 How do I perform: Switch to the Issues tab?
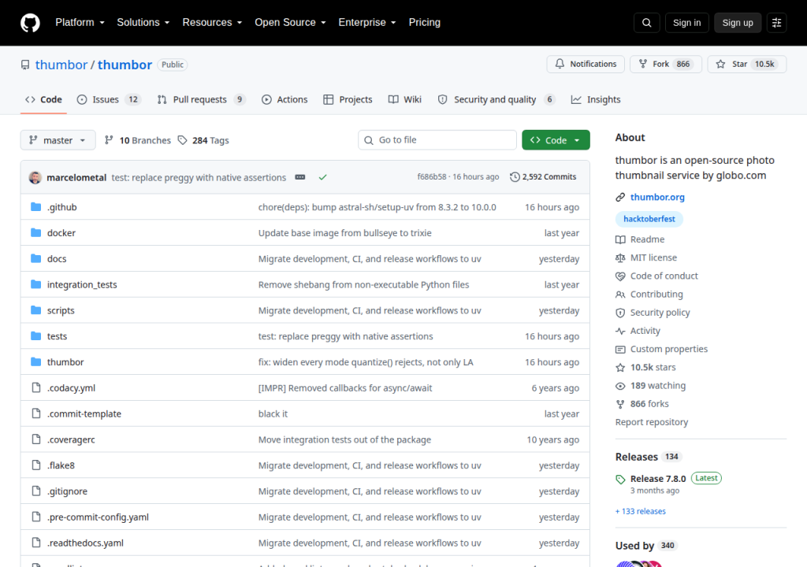pos(109,99)
